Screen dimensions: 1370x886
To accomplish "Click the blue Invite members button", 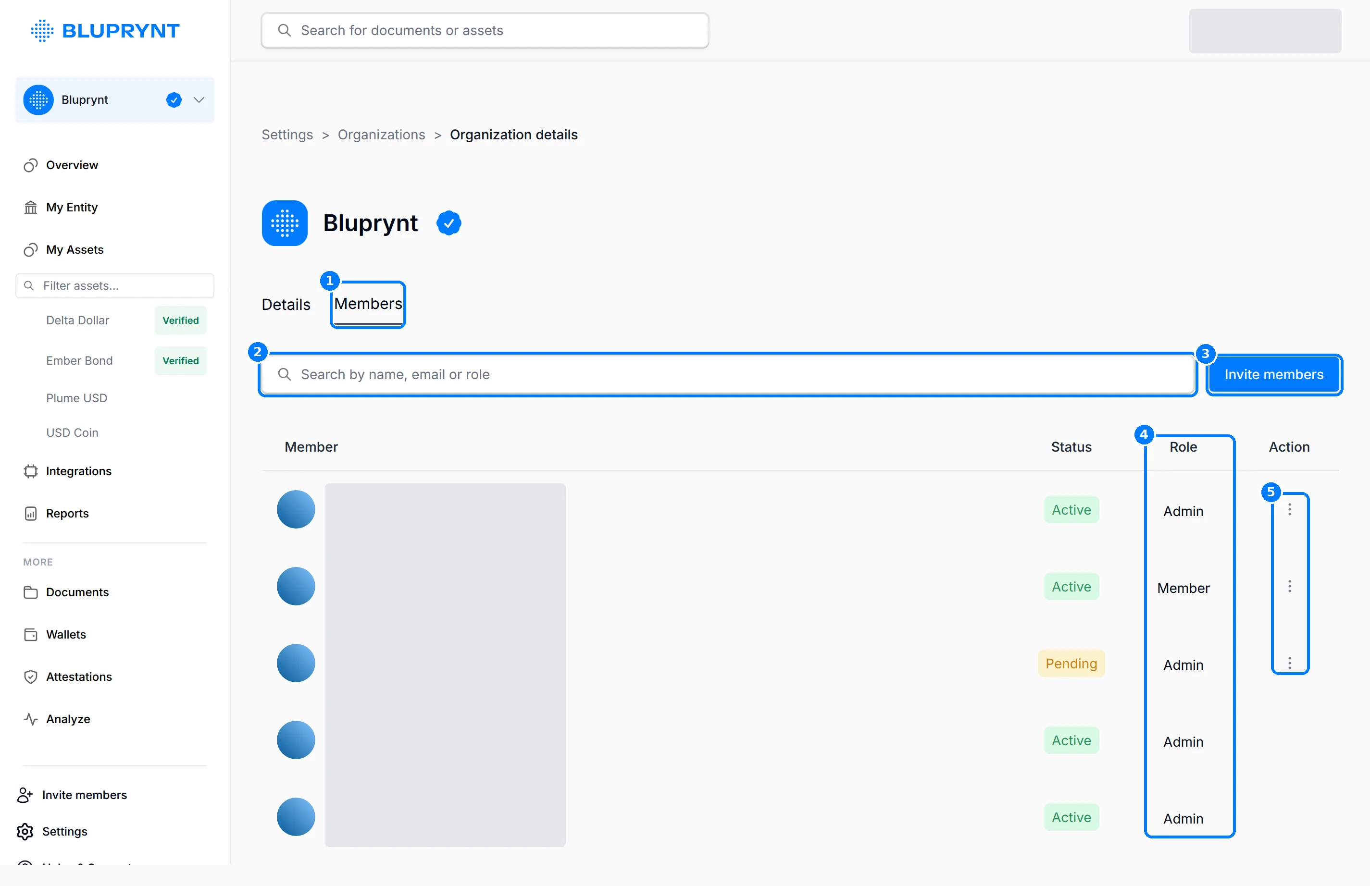I will coord(1274,375).
